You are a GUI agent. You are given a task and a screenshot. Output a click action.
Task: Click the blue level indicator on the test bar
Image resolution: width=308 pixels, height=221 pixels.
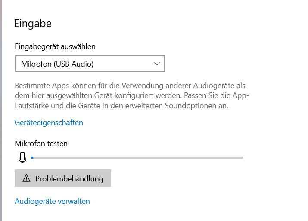click(x=32, y=158)
